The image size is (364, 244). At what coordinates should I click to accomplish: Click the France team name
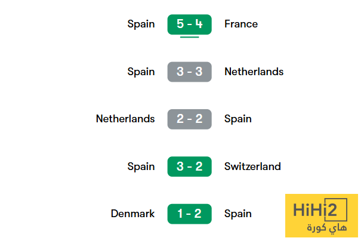coord(241,24)
